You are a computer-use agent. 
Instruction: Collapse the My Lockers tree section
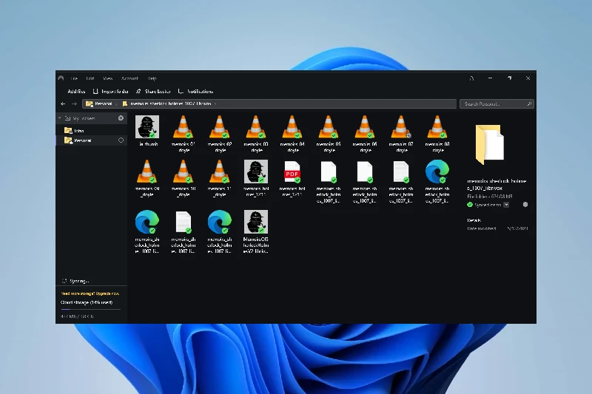[60, 118]
